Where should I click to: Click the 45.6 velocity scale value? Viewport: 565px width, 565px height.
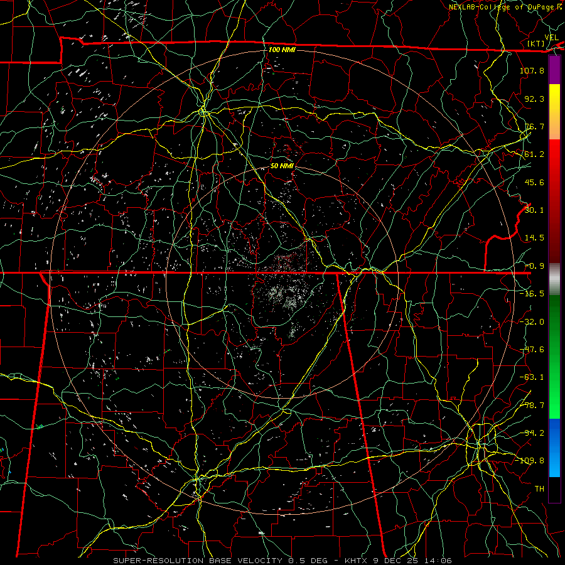tap(534, 182)
